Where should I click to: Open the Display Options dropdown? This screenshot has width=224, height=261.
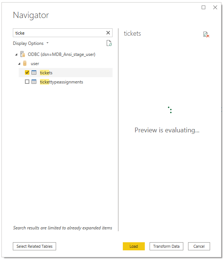(x=31, y=43)
